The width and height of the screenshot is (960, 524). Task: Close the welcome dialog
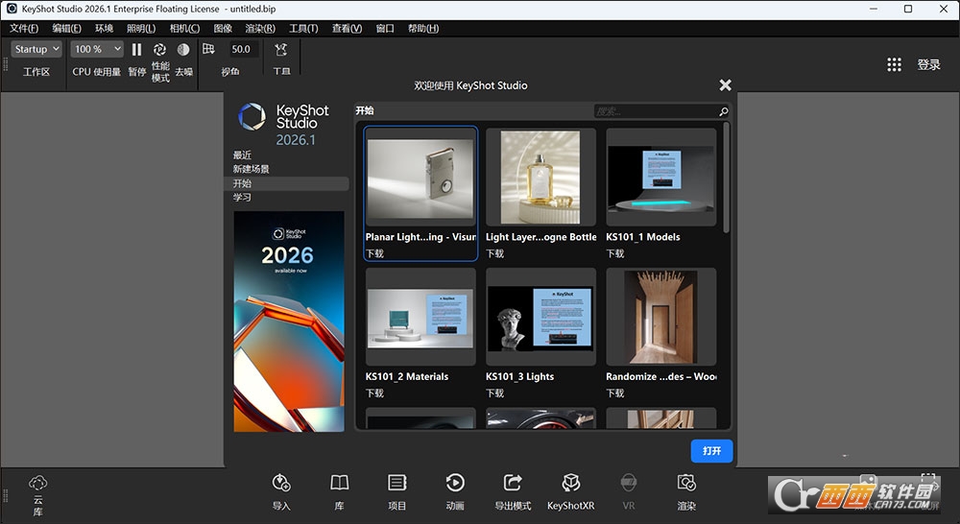tap(726, 85)
